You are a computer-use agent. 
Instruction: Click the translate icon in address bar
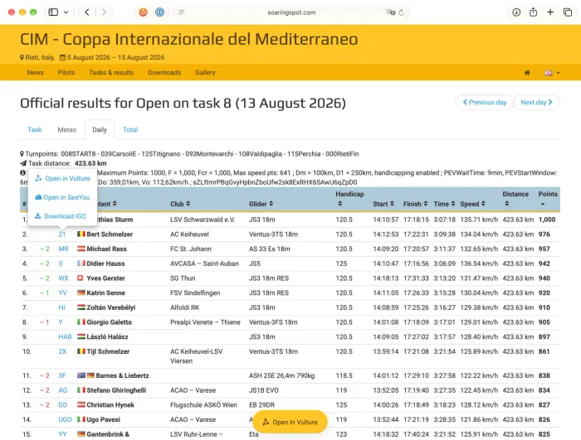[x=391, y=12]
